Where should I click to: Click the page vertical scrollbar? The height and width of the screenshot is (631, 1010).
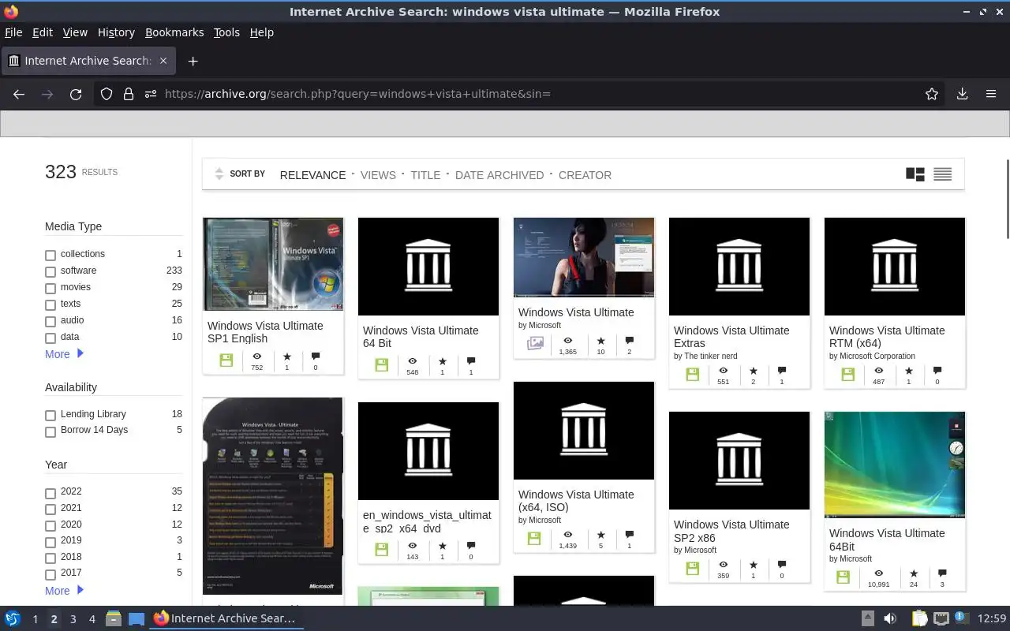click(x=1006, y=199)
